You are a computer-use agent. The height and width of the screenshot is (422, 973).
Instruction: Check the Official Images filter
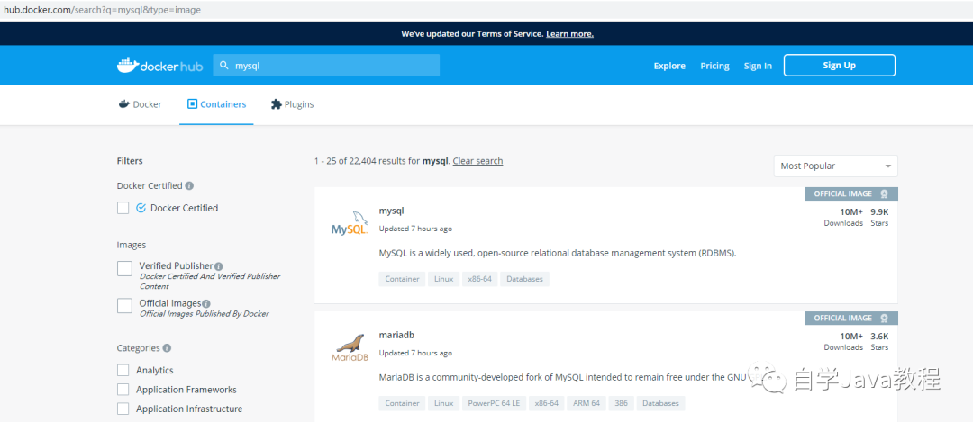(124, 306)
